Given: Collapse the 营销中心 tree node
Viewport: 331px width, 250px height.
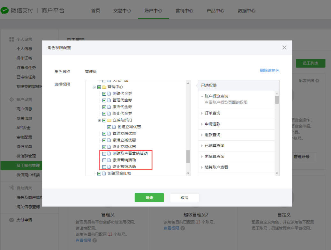Looking at the screenshot, I should 94,87.
